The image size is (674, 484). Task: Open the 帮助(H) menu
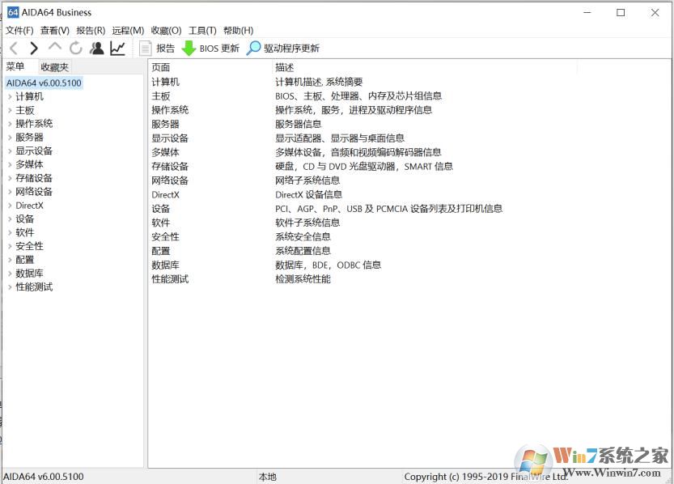(238, 31)
